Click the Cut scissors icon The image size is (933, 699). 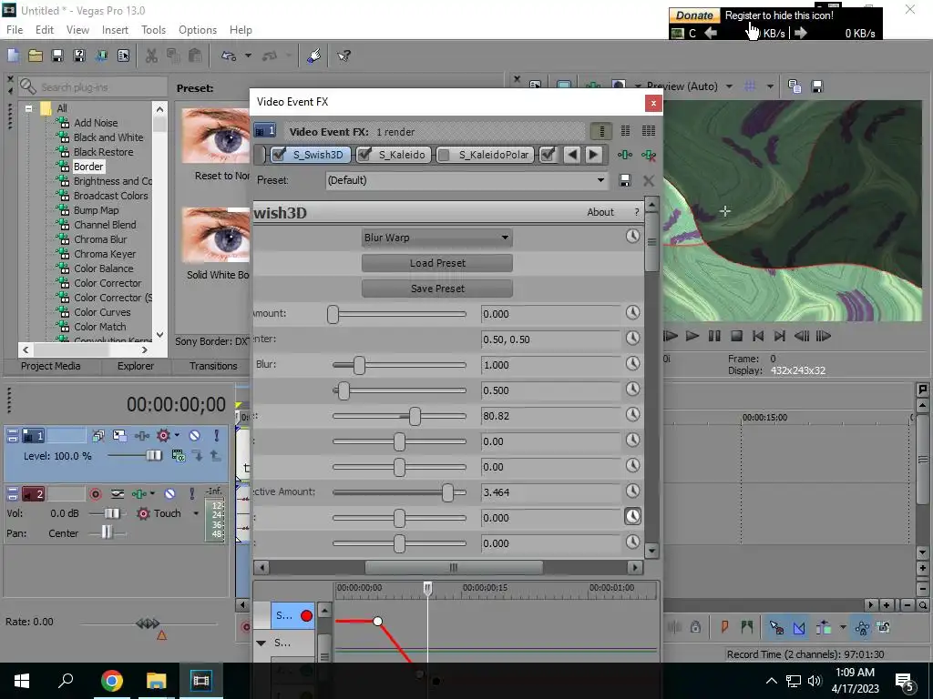[152, 56]
